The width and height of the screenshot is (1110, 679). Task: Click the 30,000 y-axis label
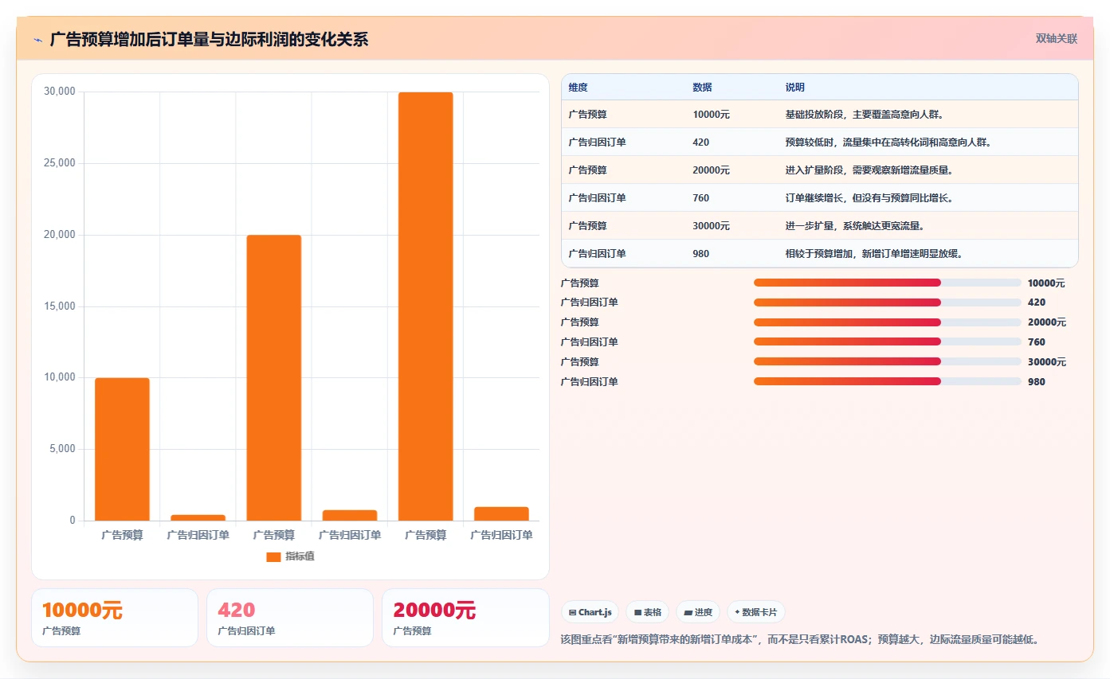click(x=60, y=92)
